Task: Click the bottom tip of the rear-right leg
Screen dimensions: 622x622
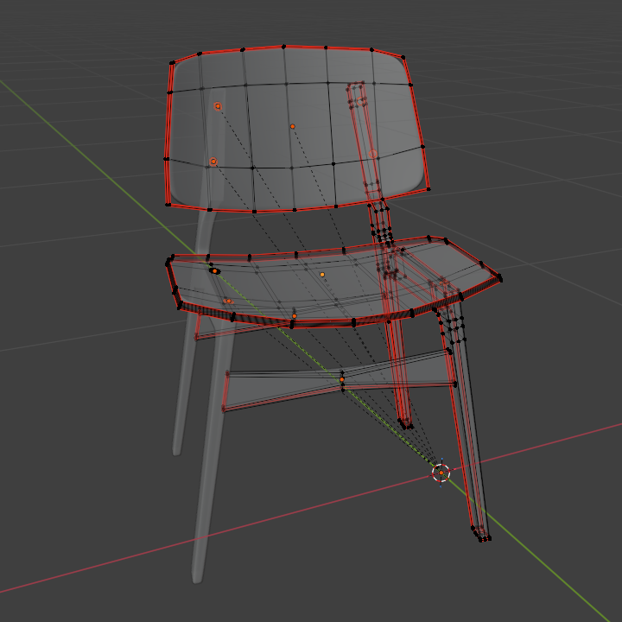Action: [x=405, y=423]
